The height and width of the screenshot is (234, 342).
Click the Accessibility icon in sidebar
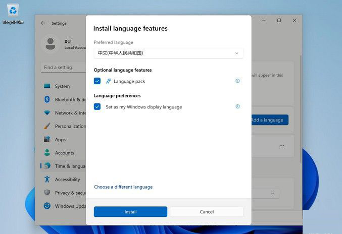47,179
